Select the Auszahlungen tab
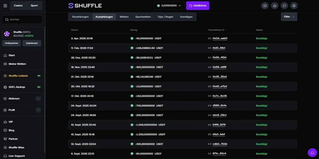 [x=104, y=17]
